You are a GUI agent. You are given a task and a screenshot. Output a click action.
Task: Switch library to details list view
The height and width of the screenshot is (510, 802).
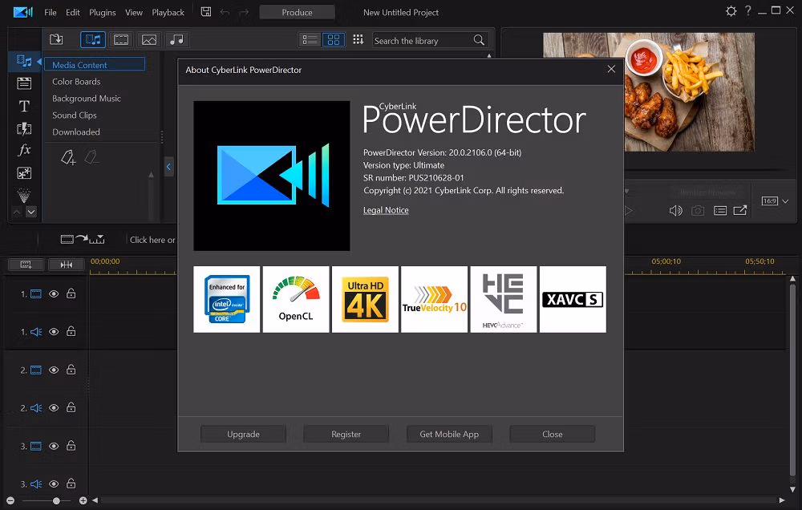[310, 40]
